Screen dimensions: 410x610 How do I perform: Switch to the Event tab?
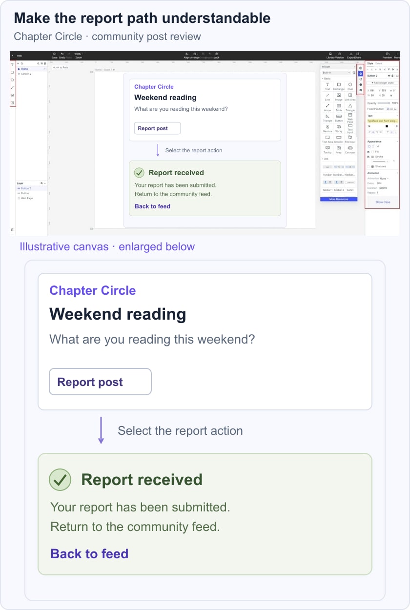coord(379,63)
